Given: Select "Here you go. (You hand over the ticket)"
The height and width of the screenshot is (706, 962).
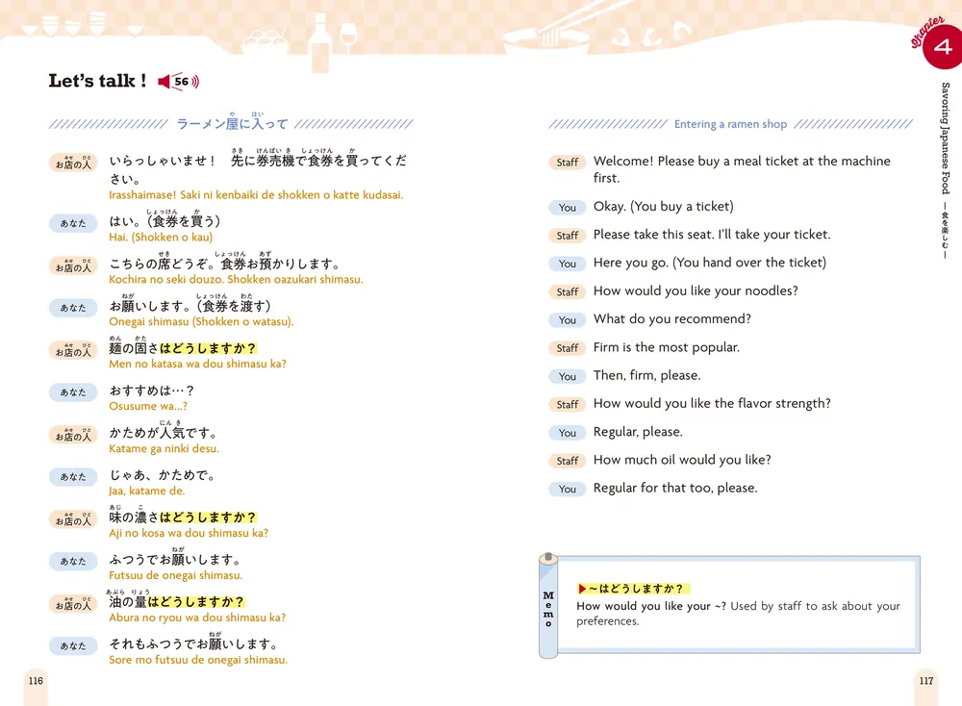Looking at the screenshot, I should (710, 264).
